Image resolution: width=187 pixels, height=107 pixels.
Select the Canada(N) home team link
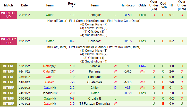(49, 93)
